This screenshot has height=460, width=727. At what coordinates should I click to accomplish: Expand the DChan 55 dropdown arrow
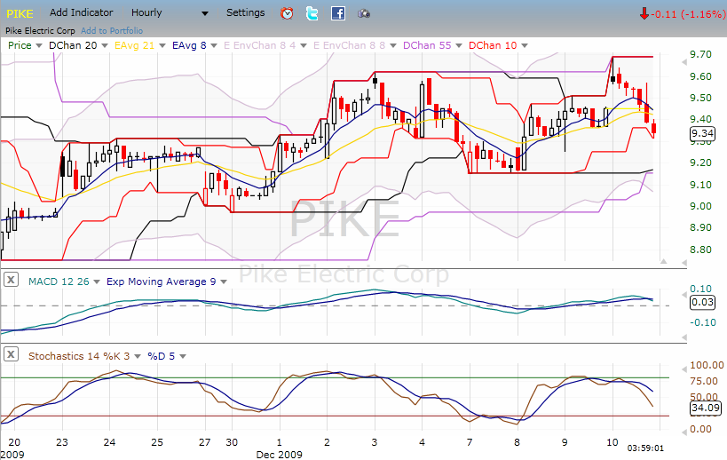[x=459, y=45]
